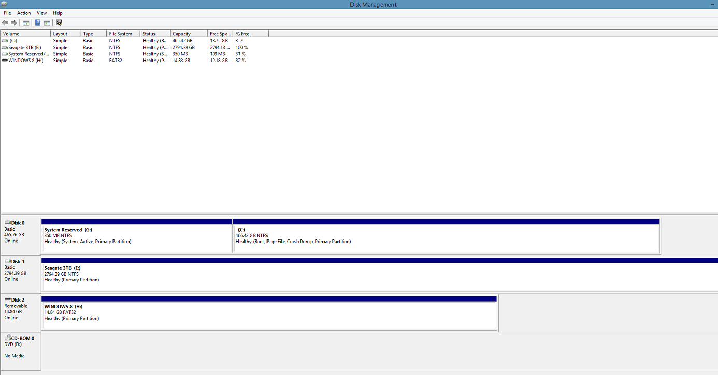The width and height of the screenshot is (718, 375).
Task: Open Help via blue question mark icon
Action: pyautogui.click(x=38, y=23)
